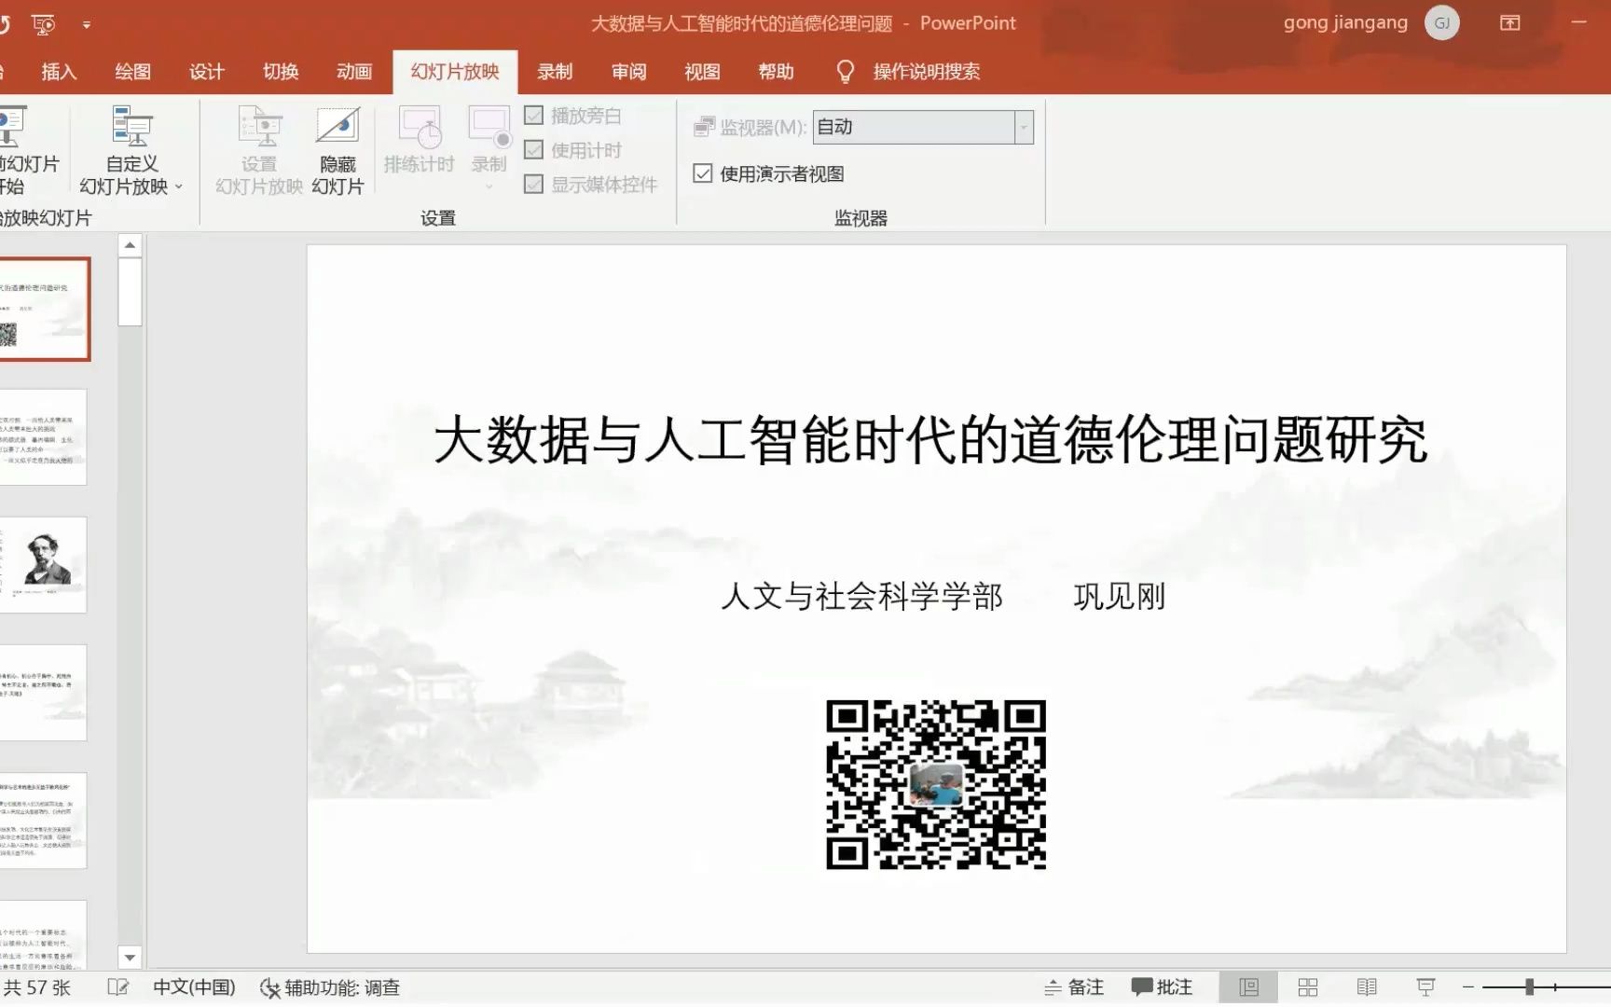Click 辅助功能: 调查 accessibility status
Image resolution: width=1611 pixels, height=1007 pixels.
tap(330, 986)
